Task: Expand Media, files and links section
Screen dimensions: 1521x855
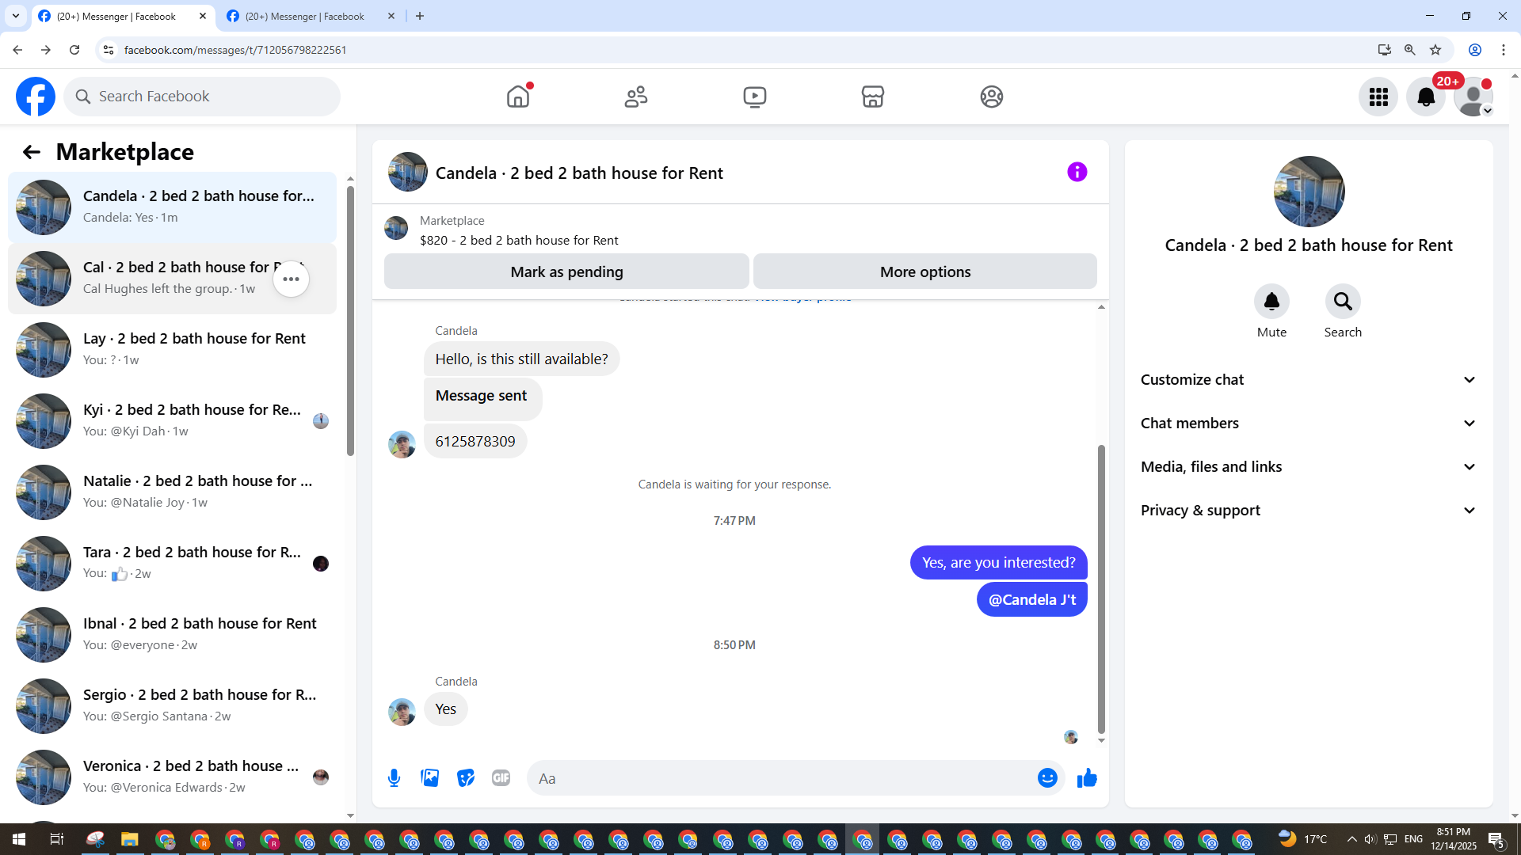Action: coord(1309,467)
